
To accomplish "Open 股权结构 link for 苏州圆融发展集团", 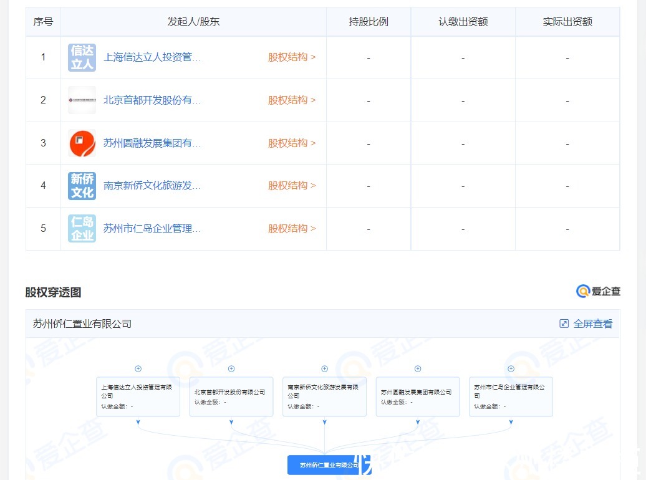I will pyautogui.click(x=291, y=143).
